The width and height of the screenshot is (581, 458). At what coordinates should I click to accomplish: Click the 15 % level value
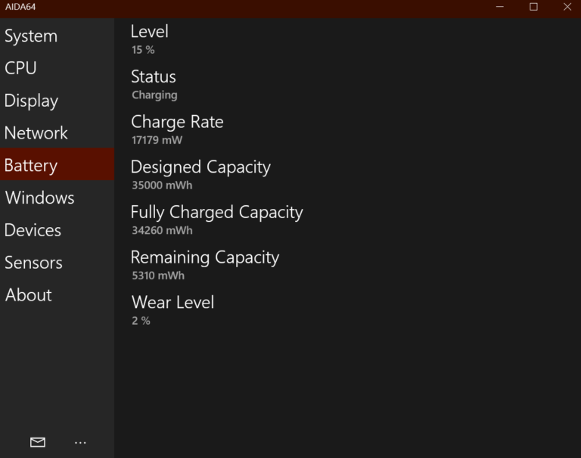coord(143,50)
